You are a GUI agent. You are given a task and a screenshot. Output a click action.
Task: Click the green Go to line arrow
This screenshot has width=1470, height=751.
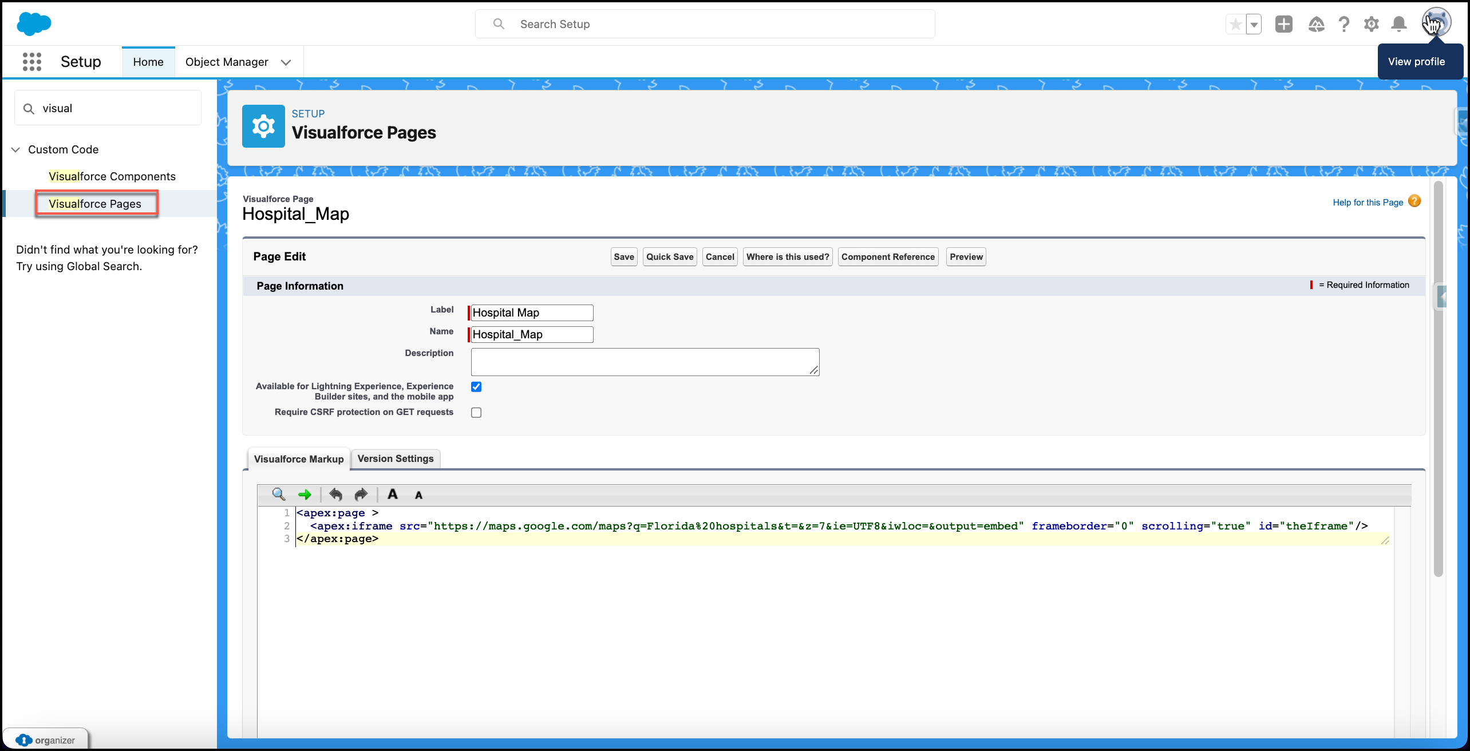pyautogui.click(x=305, y=495)
